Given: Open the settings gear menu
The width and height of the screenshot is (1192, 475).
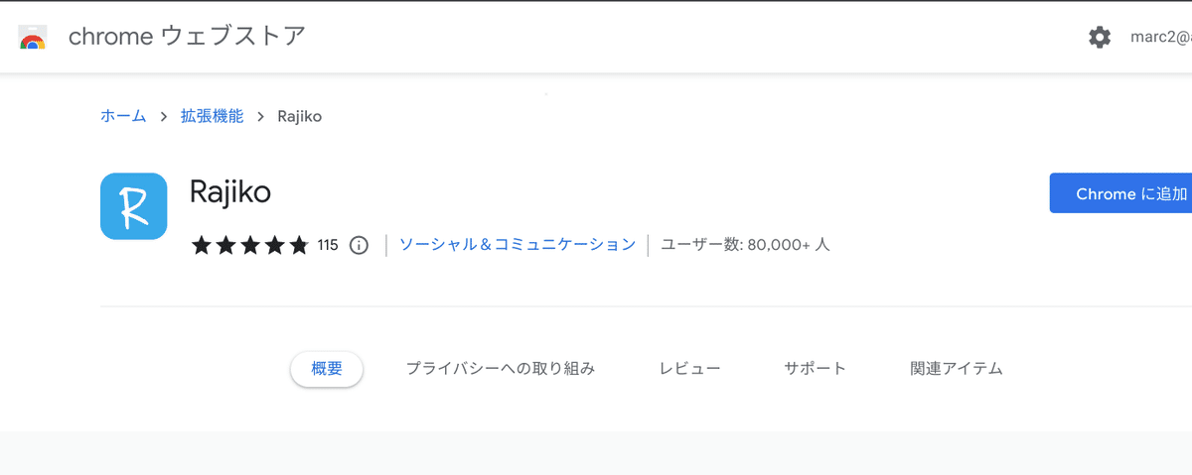Looking at the screenshot, I should (1100, 38).
